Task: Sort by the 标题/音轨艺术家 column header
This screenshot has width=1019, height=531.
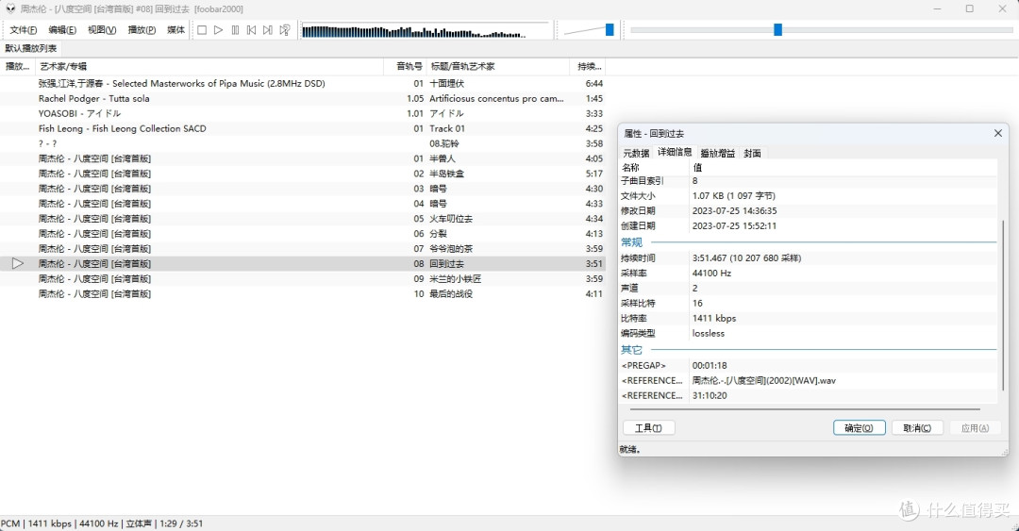Action: pyautogui.click(x=497, y=66)
